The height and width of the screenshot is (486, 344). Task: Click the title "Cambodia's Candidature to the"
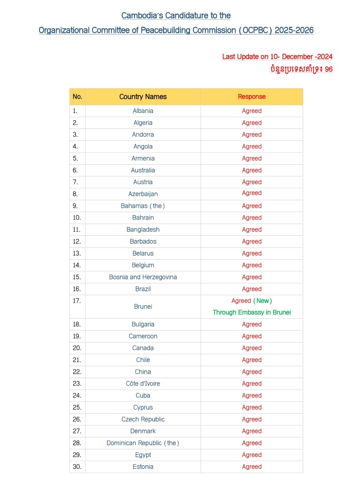176,15
